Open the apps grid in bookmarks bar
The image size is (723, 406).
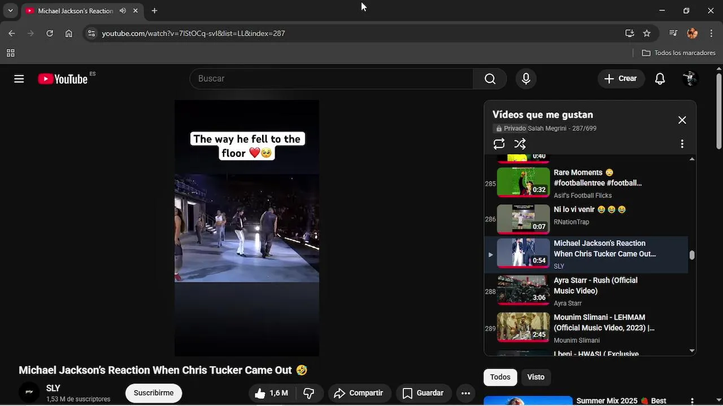10,53
